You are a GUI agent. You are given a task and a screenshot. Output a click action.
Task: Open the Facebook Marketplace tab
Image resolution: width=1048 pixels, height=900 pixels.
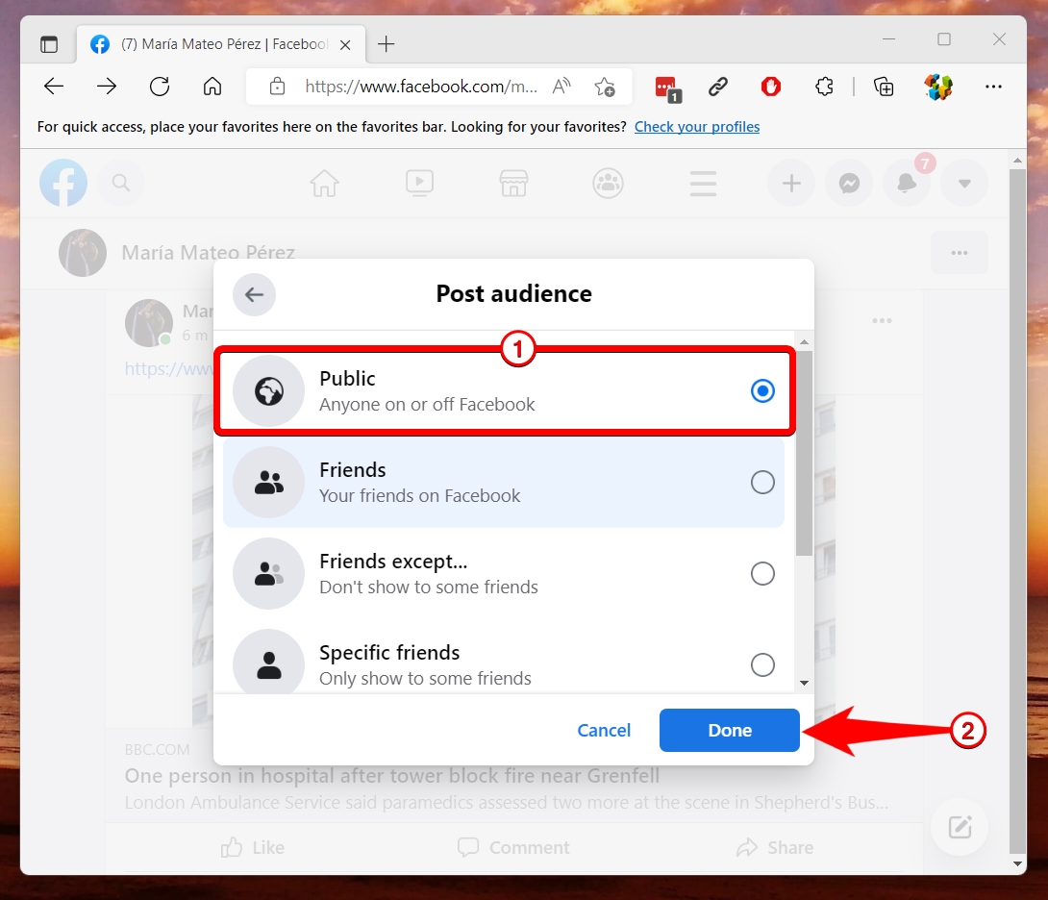pyautogui.click(x=514, y=183)
